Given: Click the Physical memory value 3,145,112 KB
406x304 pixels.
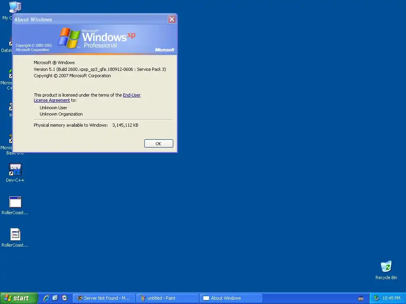Looking at the screenshot, I should (x=125, y=125).
